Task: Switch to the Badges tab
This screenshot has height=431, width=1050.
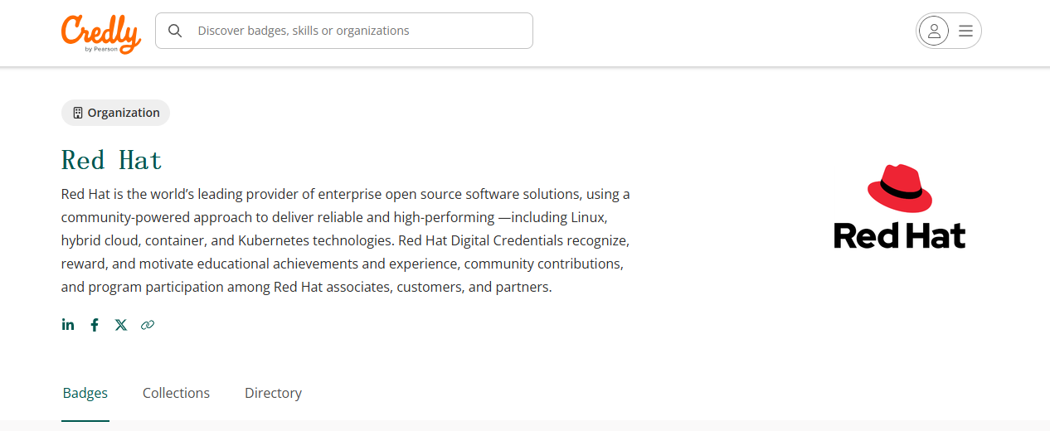Action: point(85,393)
